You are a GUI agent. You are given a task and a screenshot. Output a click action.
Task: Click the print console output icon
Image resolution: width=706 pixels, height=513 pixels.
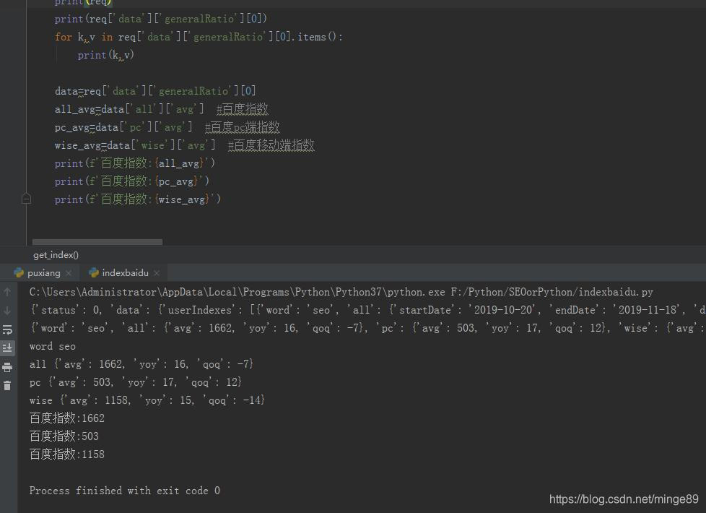click(8, 367)
